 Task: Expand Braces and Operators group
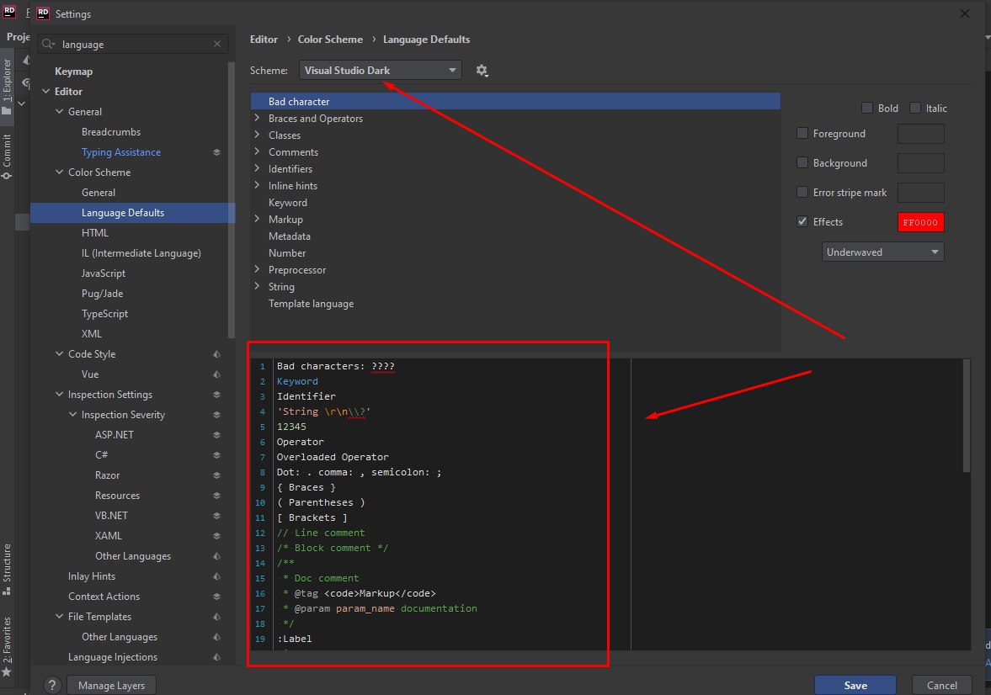[x=257, y=118]
